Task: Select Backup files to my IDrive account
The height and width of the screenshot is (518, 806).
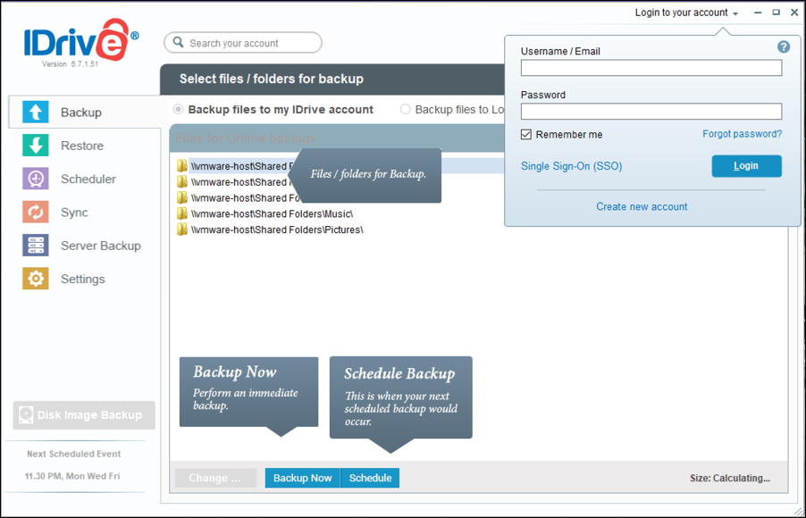Action: pos(178,110)
